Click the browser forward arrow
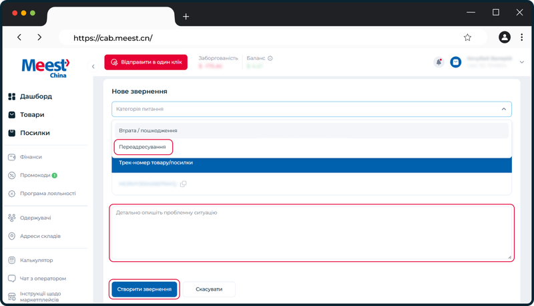 (x=39, y=37)
